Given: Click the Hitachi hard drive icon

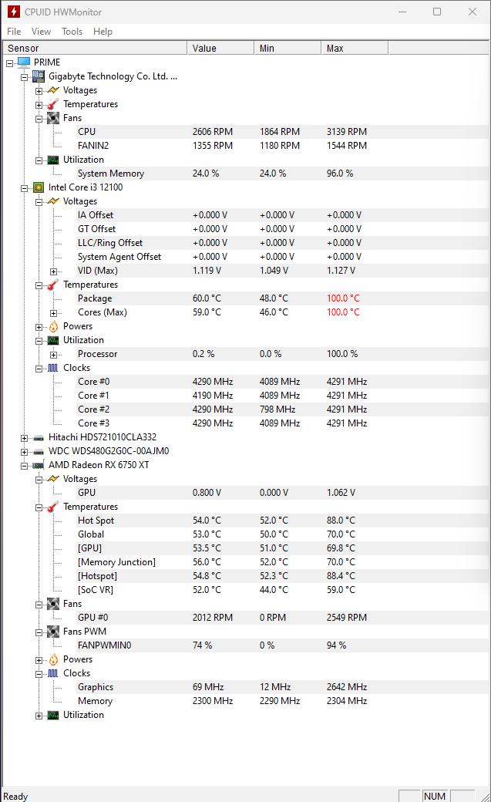Looking at the screenshot, I should tap(39, 437).
